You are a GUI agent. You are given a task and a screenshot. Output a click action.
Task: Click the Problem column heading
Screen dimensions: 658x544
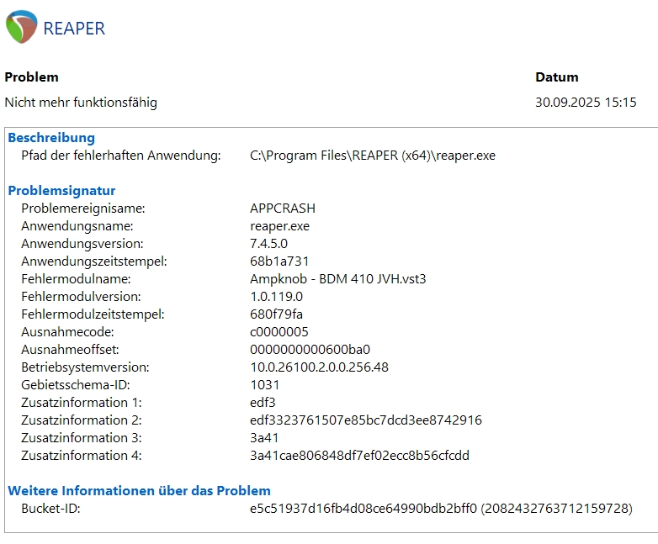[31, 77]
